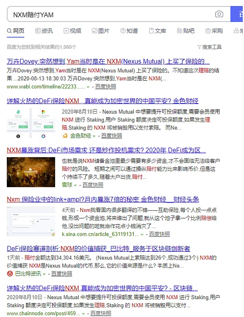The image size is (244, 317).
Task: Open 百度快照 beside 金色财经 source
Action: tap(111, 136)
